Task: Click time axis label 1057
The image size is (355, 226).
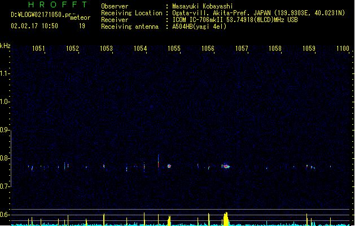Action: click(242, 48)
